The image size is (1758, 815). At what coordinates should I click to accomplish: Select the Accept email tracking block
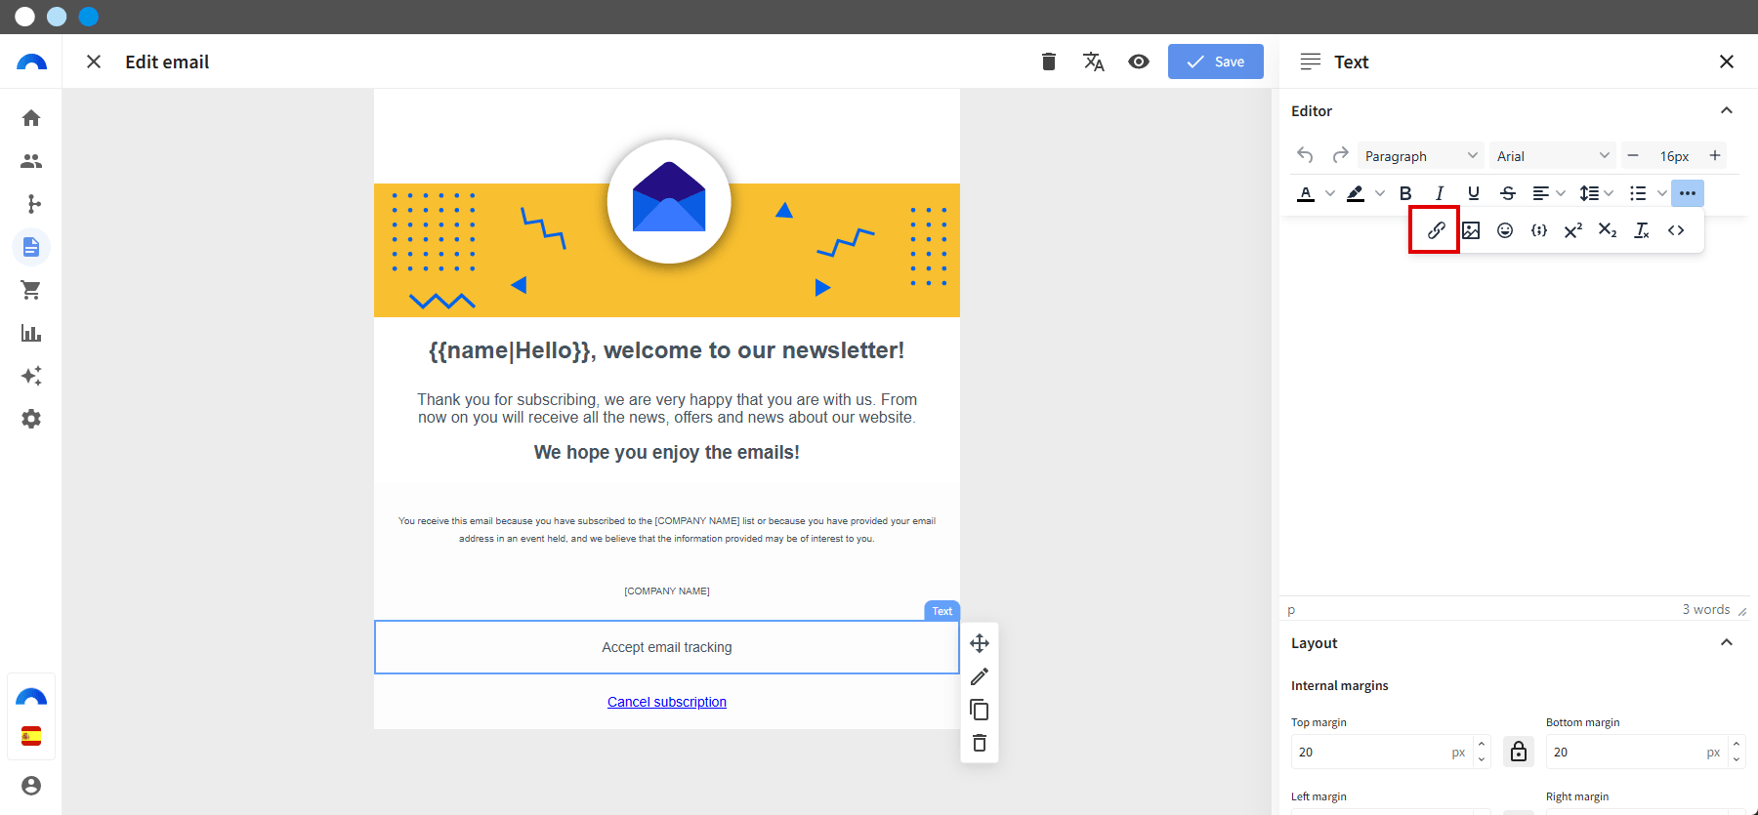coord(667,647)
